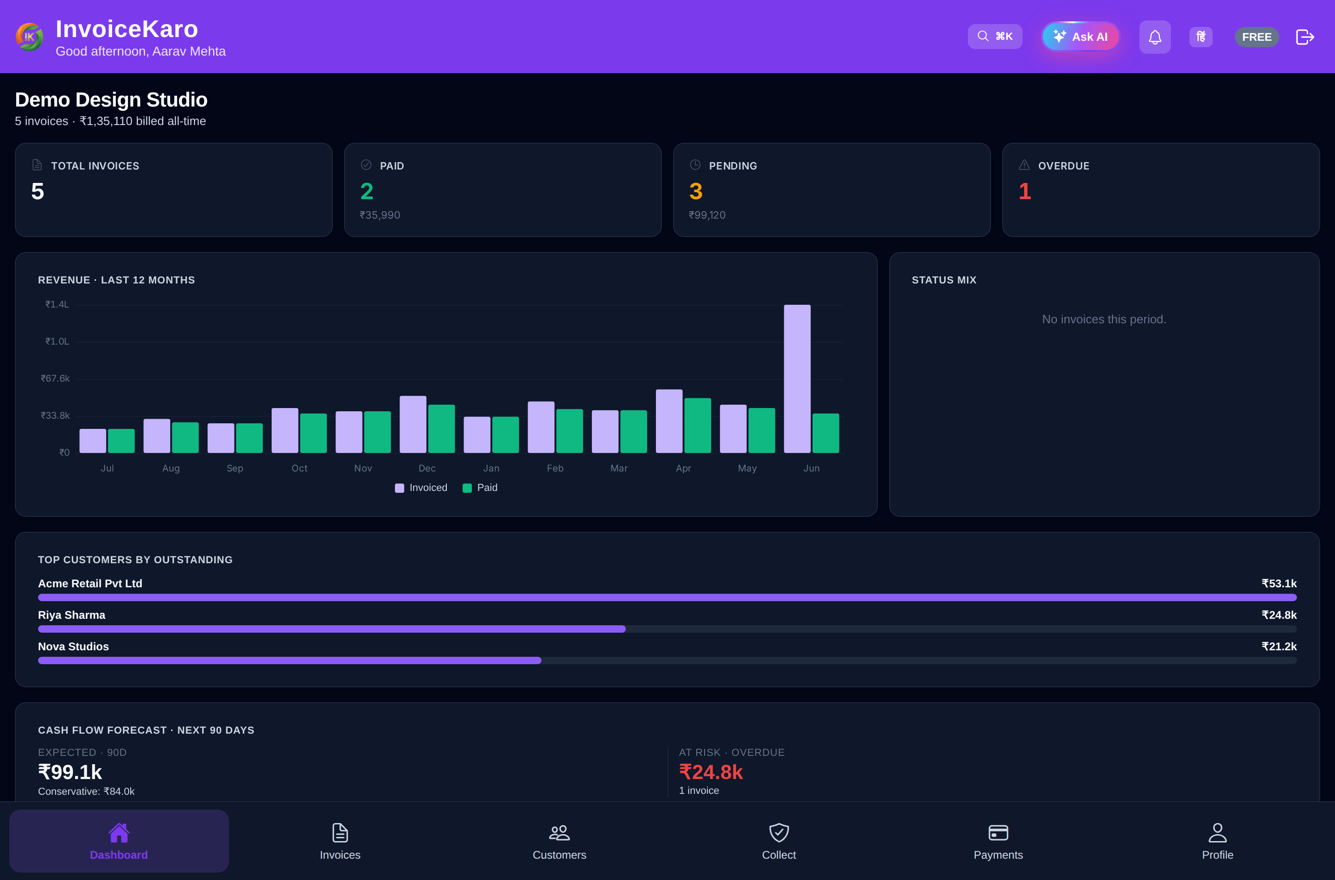Screen dimensions: 1335x880
Task: Click the ₹24.8k at-risk overdue amount
Action: pos(711,772)
